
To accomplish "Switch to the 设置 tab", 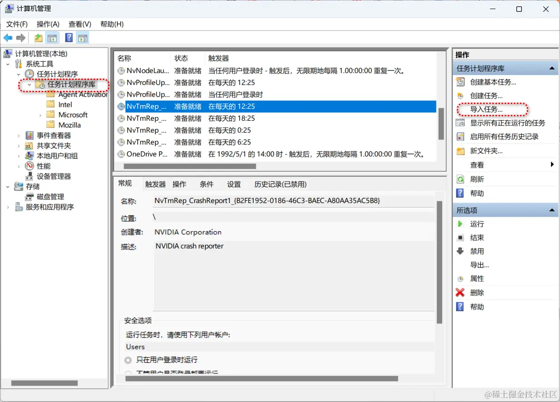I will click(x=234, y=184).
